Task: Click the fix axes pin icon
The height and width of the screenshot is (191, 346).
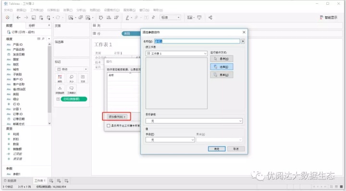Action: coord(153,18)
